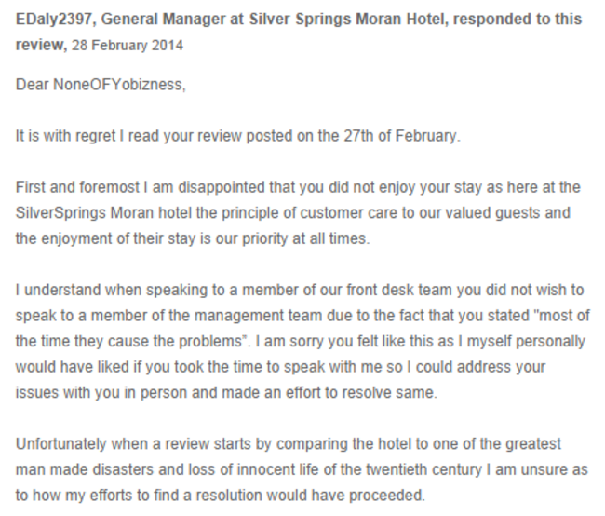Click the sentence about the 27th of February
This screenshot has width=605, height=516.
[238, 136]
